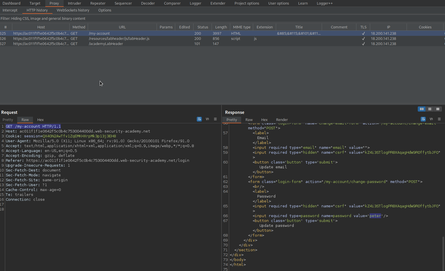Sort history by Length column
The image size is (445, 271).
click(221, 27)
